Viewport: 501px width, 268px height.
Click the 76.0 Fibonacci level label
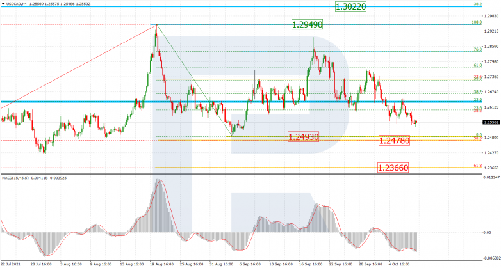(x=478, y=49)
